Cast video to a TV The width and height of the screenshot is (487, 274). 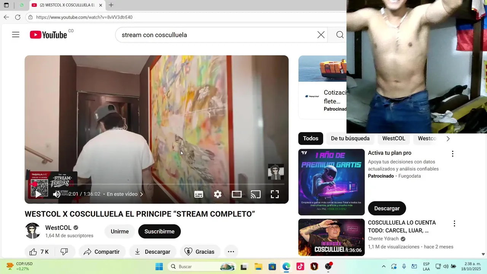click(x=256, y=194)
